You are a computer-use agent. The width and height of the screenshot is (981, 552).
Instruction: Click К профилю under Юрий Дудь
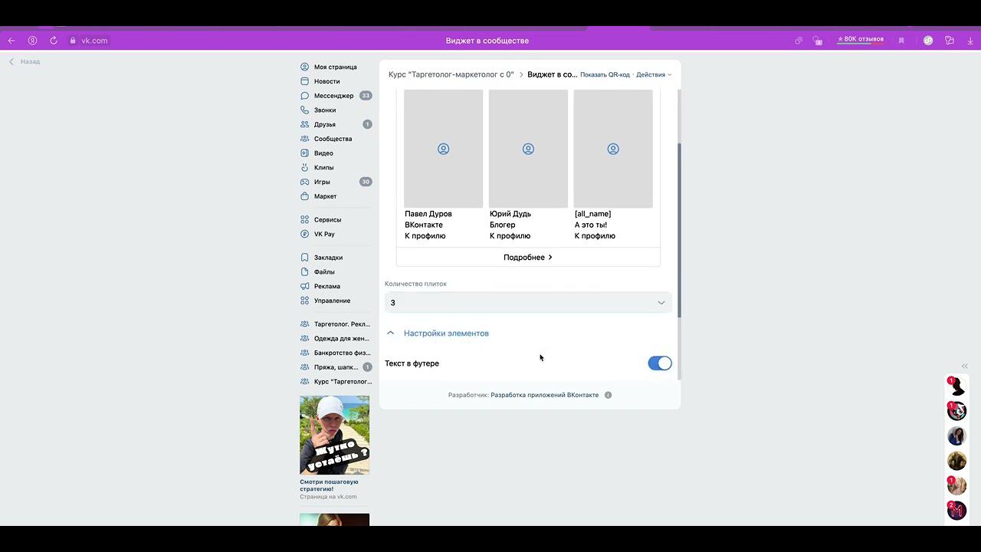[x=510, y=236]
